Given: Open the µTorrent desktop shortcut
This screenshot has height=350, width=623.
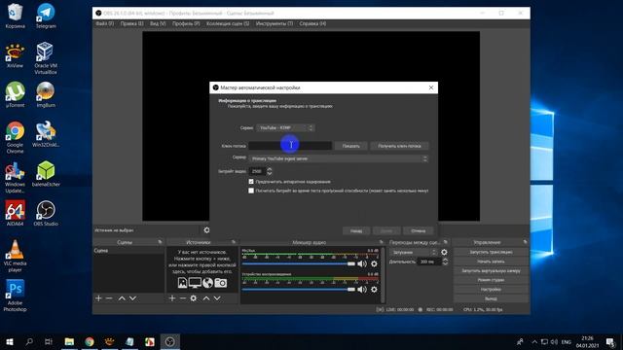Looking at the screenshot, I should 16,95.
